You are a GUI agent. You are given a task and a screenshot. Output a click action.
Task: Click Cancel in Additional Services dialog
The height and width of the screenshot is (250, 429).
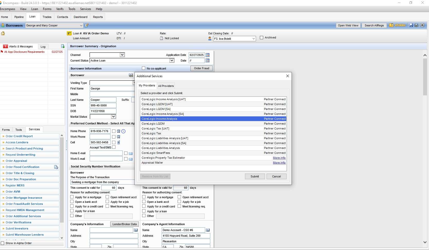(277, 176)
